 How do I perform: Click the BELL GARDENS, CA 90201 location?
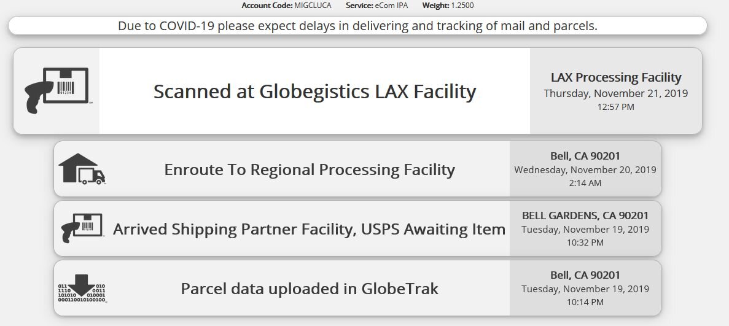[x=585, y=215]
